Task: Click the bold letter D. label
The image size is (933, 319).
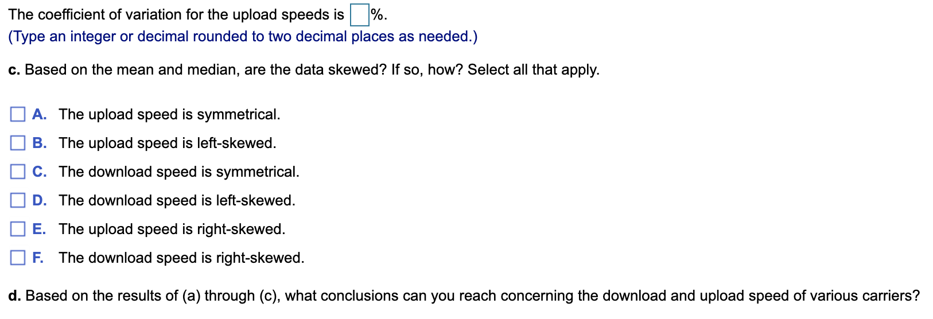Action: coord(40,200)
